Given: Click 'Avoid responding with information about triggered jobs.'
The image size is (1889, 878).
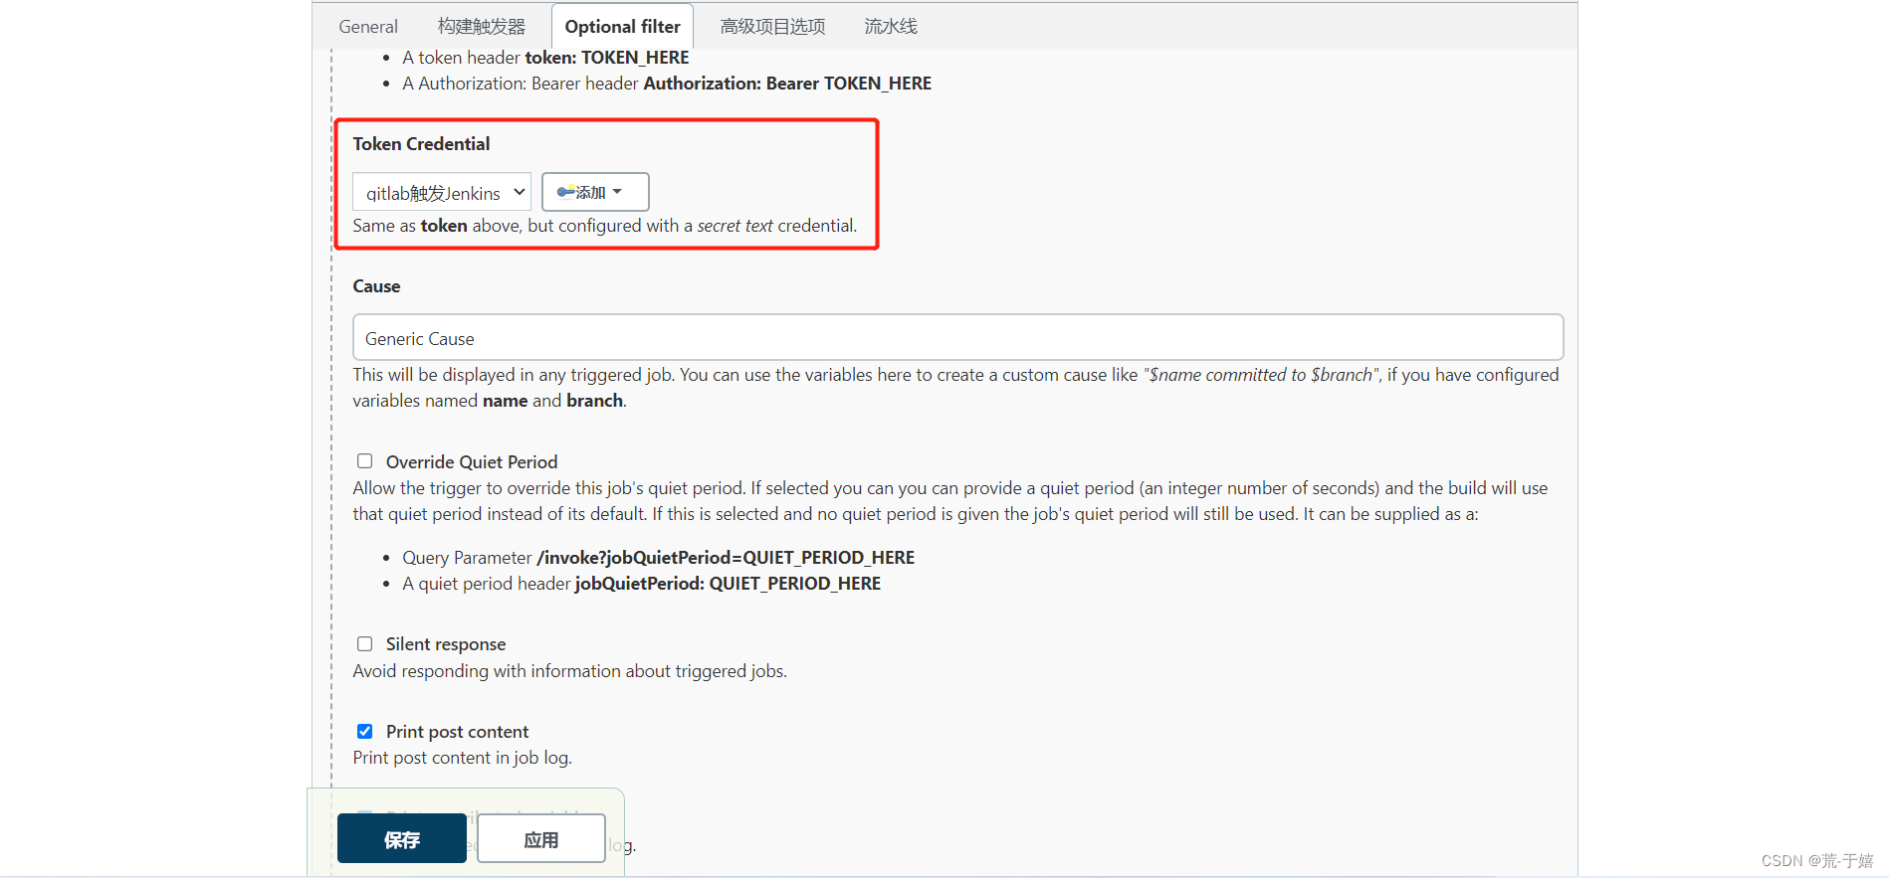Looking at the screenshot, I should (570, 671).
